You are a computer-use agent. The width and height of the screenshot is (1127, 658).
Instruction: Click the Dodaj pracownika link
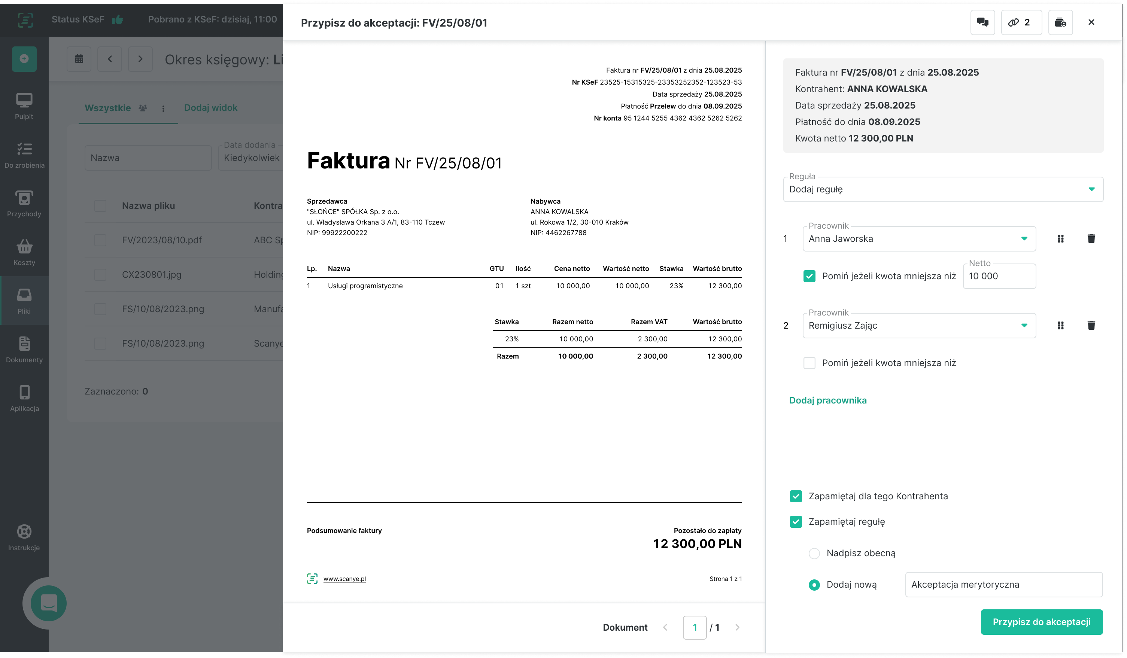point(827,400)
